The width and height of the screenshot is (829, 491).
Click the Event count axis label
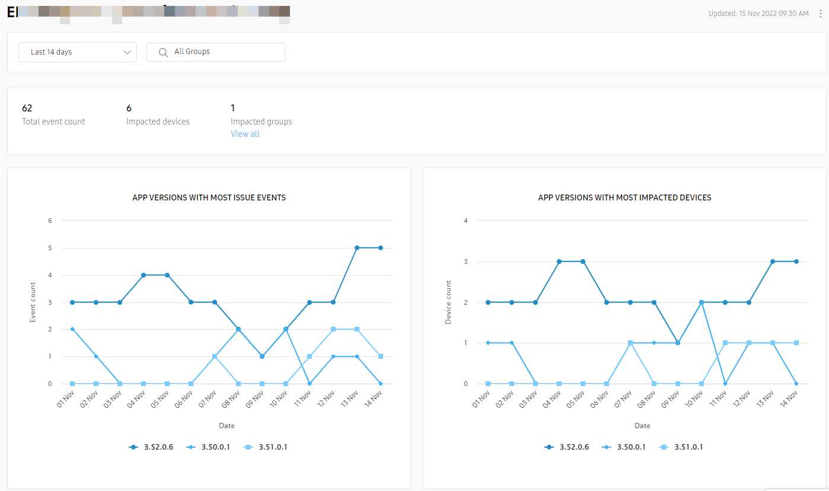coord(33,302)
